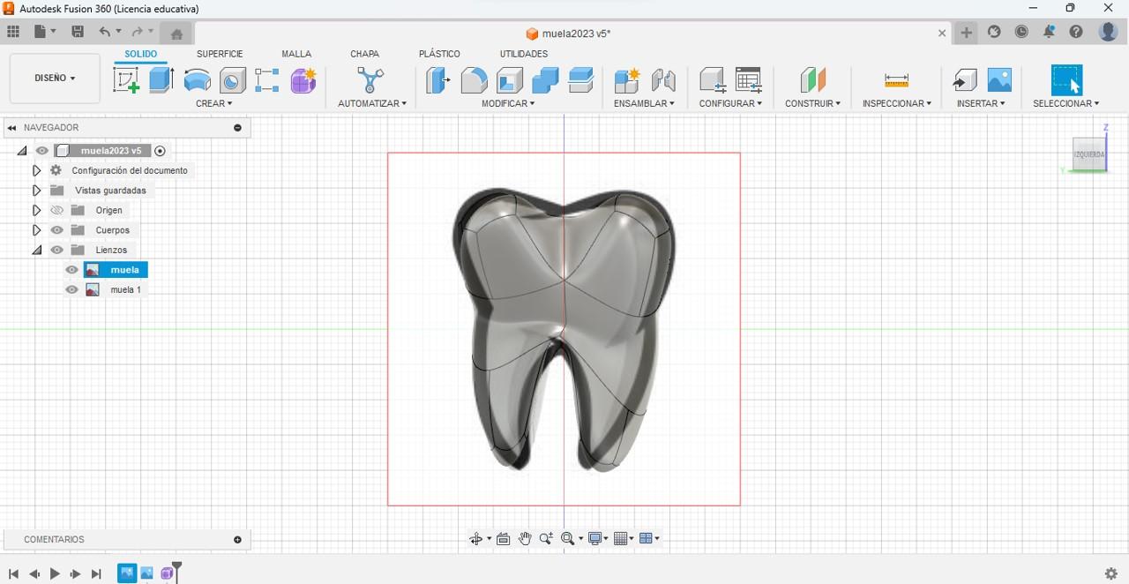This screenshot has width=1129, height=584.
Task: Click the Zoom window magnifier with plus
Action: [x=546, y=539]
